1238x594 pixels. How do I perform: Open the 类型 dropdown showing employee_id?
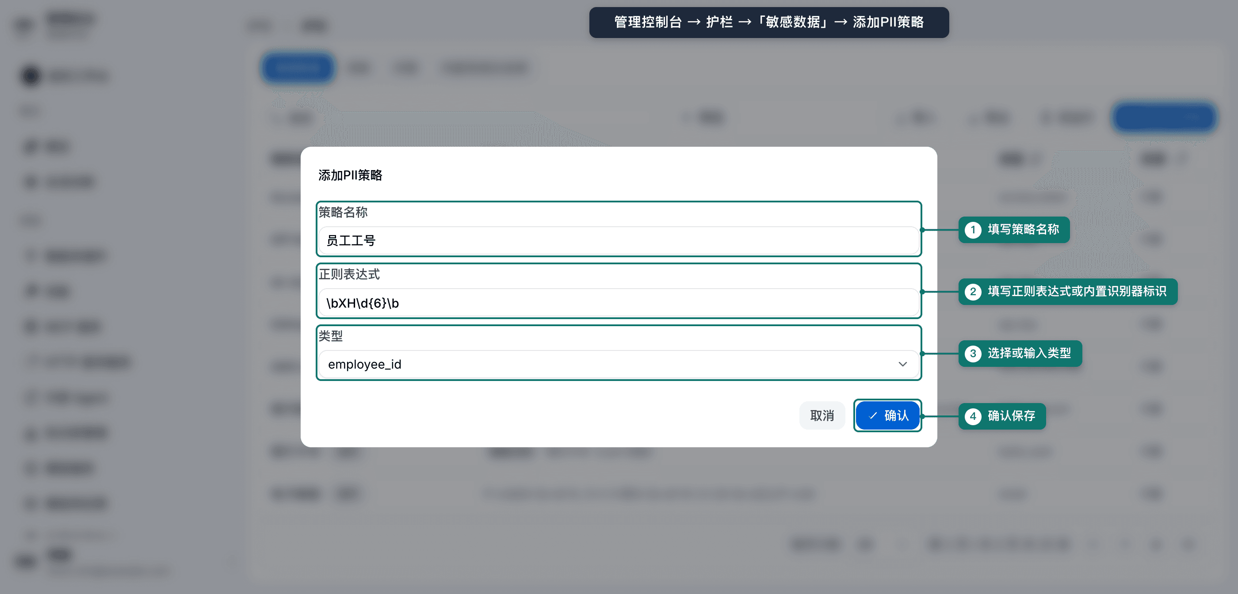(x=619, y=364)
